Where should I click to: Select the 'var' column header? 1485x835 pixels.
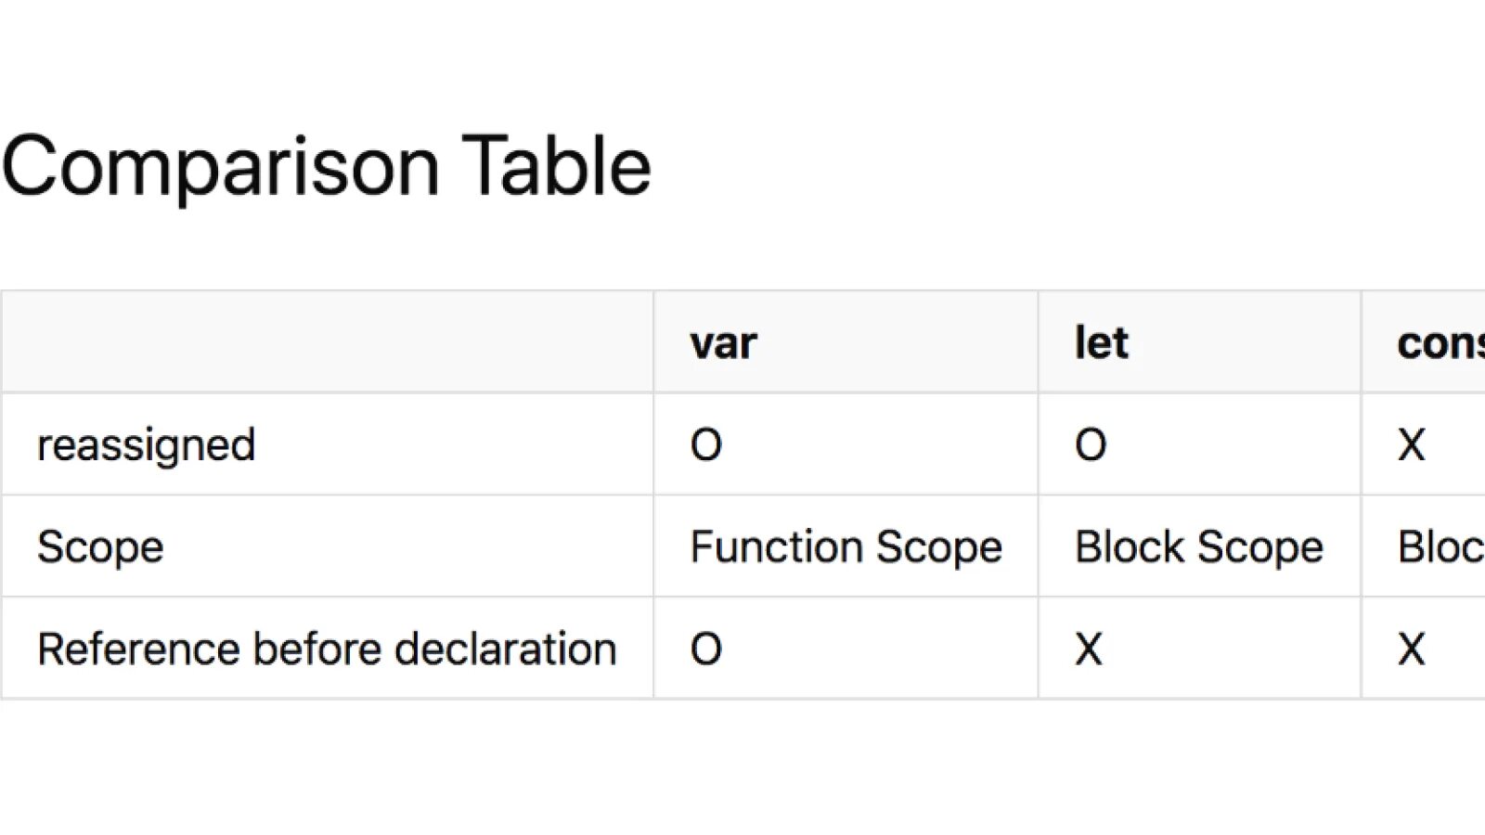tap(723, 343)
